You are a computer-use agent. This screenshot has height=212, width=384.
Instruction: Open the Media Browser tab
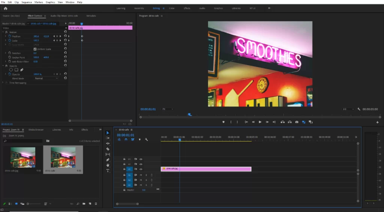[x=36, y=130]
